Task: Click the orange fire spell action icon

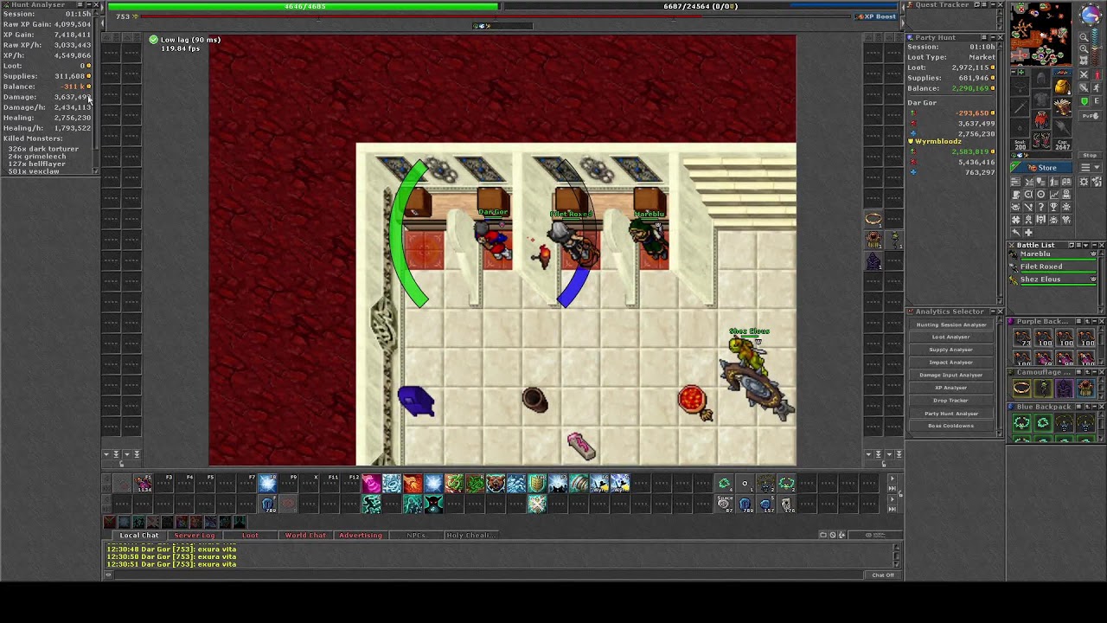Action: pyautogui.click(x=413, y=483)
